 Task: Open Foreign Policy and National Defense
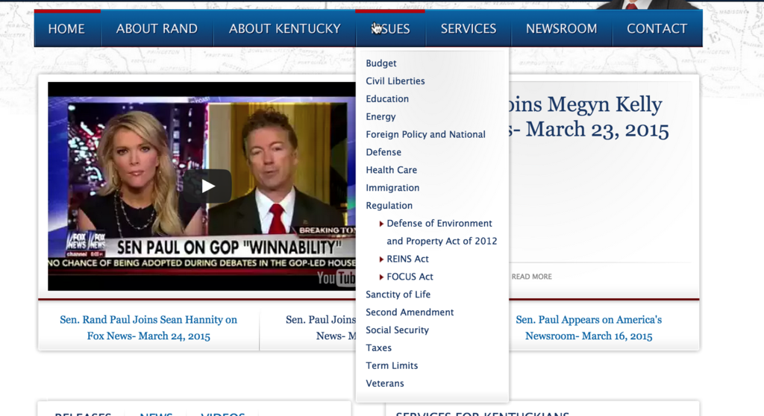coord(425,143)
